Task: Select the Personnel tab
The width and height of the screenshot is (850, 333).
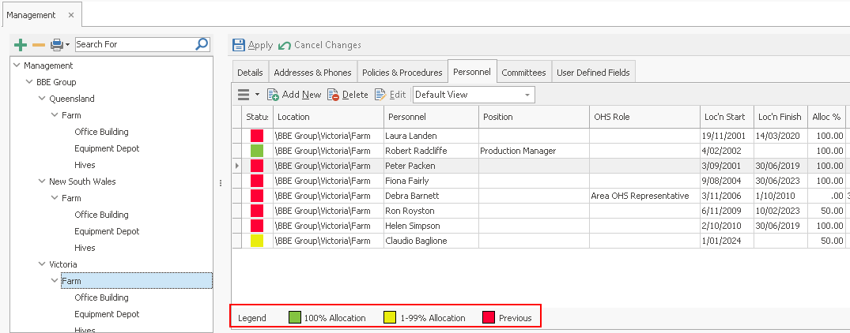Action: pos(472,71)
